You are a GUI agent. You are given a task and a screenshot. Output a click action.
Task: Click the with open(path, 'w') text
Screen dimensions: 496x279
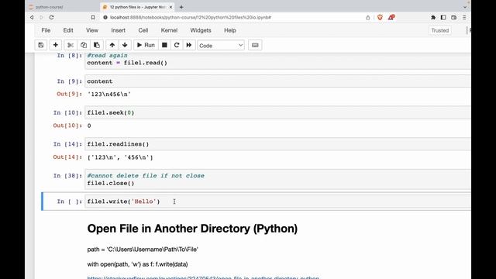tap(138, 264)
